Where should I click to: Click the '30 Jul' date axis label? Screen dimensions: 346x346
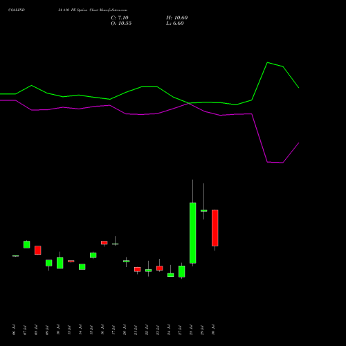[x=213, y=329]
